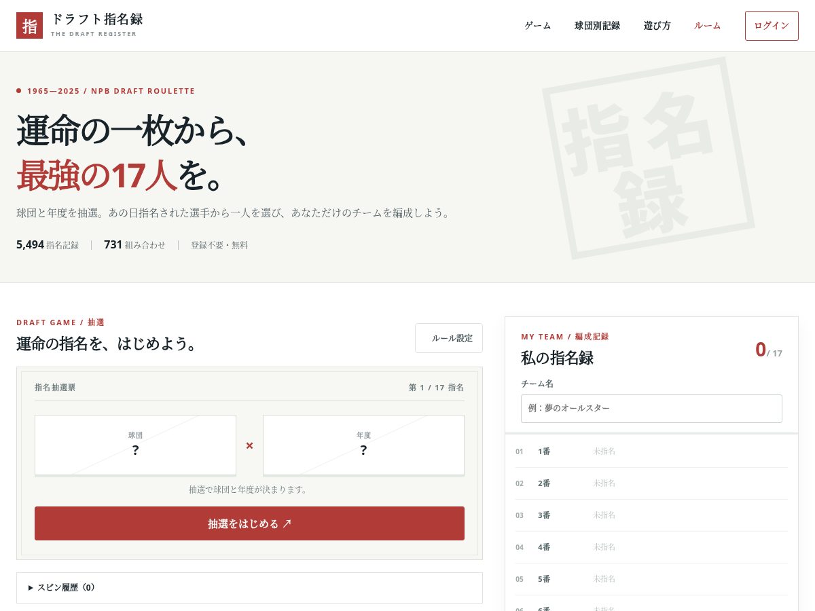
Task: Select roster row 4番 未指名
Action: pos(651,547)
